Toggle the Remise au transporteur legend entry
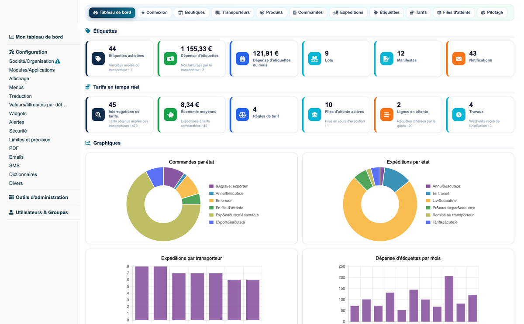Viewport: 524px width, 324px height. point(450,215)
